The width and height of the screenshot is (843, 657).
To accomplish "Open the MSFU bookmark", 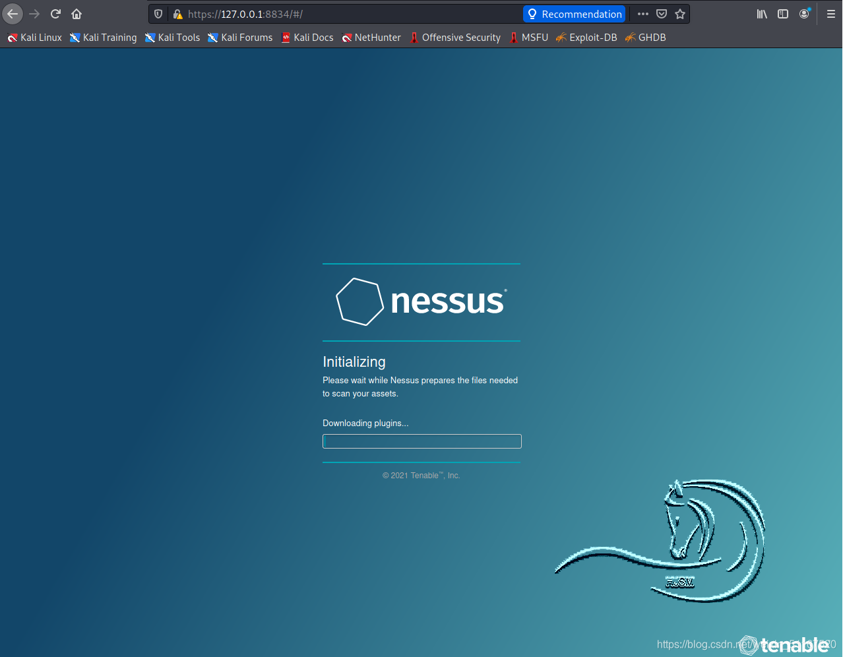I will 529,38.
